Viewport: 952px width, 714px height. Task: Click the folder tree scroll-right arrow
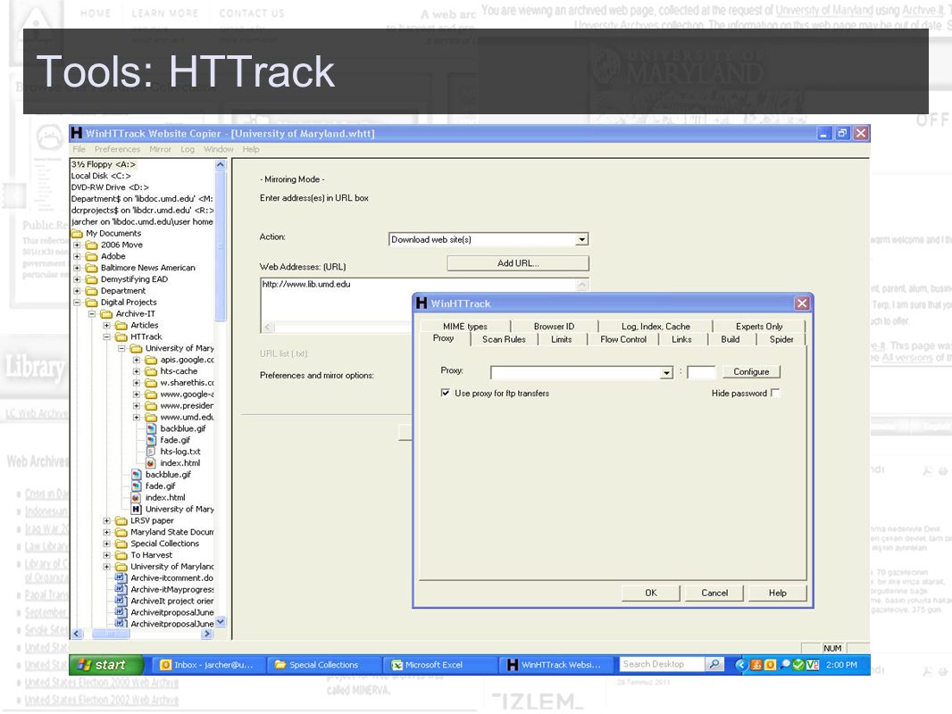[207, 634]
